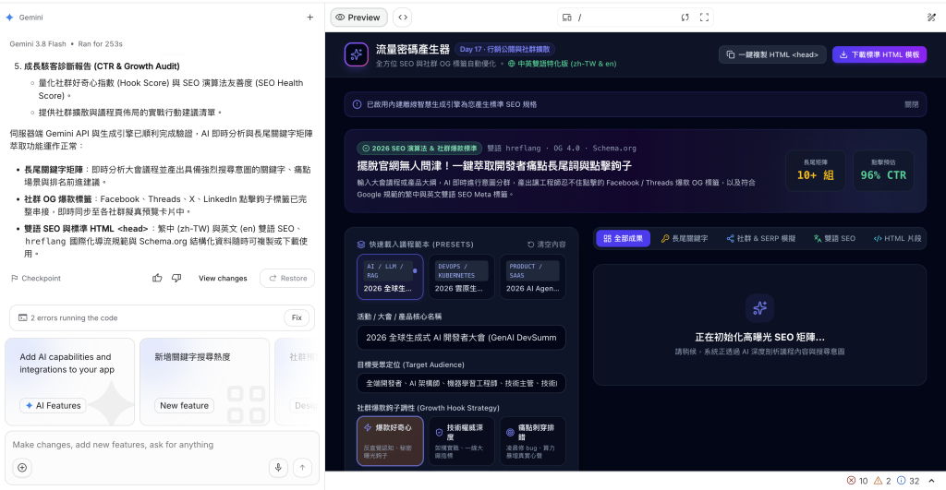Give thumbs up to the response

(157, 278)
